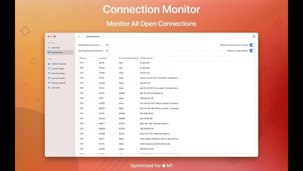
Task: Go back with the left chevron
Action: coord(79,36)
